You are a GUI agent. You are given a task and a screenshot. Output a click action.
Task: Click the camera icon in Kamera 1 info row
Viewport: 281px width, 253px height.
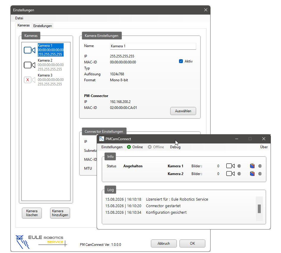230,166
